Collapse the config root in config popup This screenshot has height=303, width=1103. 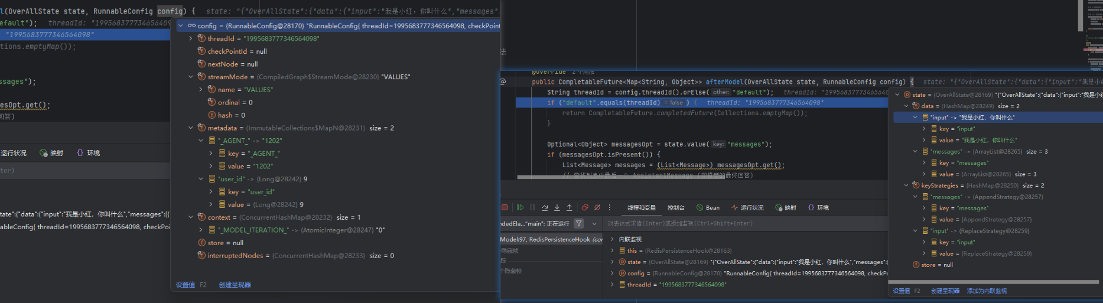click(x=181, y=26)
